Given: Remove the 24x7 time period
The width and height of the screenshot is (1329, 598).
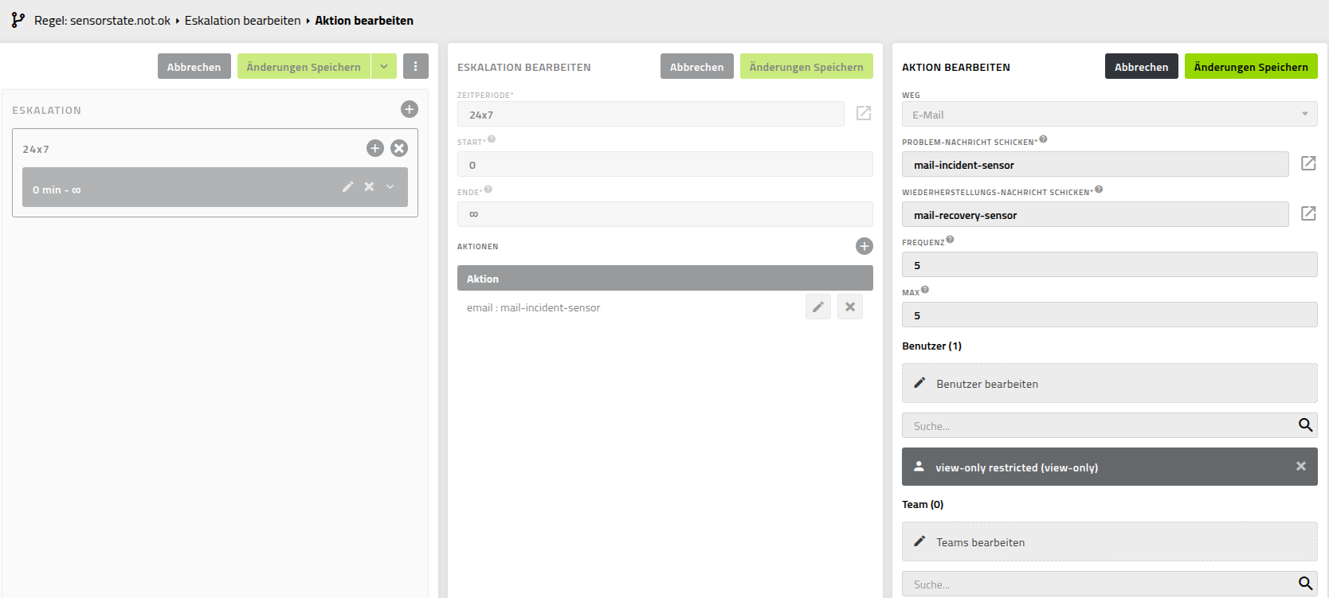Looking at the screenshot, I should pyautogui.click(x=399, y=148).
